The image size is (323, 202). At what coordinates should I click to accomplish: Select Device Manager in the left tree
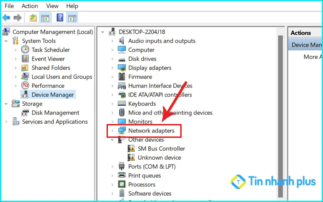53,95
